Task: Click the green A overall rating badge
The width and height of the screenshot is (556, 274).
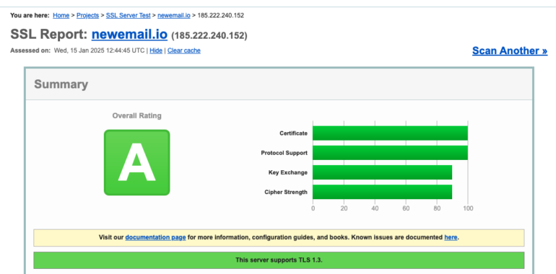Action: point(137,162)
